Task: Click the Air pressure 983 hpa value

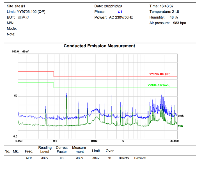Action: pos(167,23)
